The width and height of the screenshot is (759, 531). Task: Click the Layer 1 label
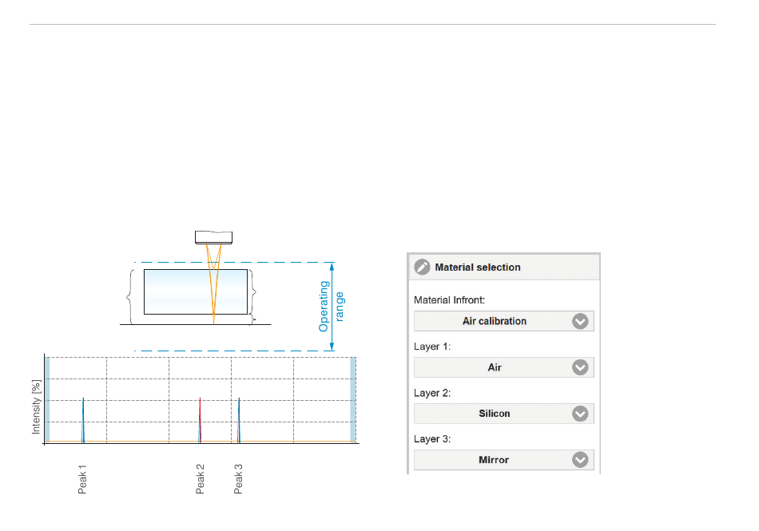coord(431,347)
